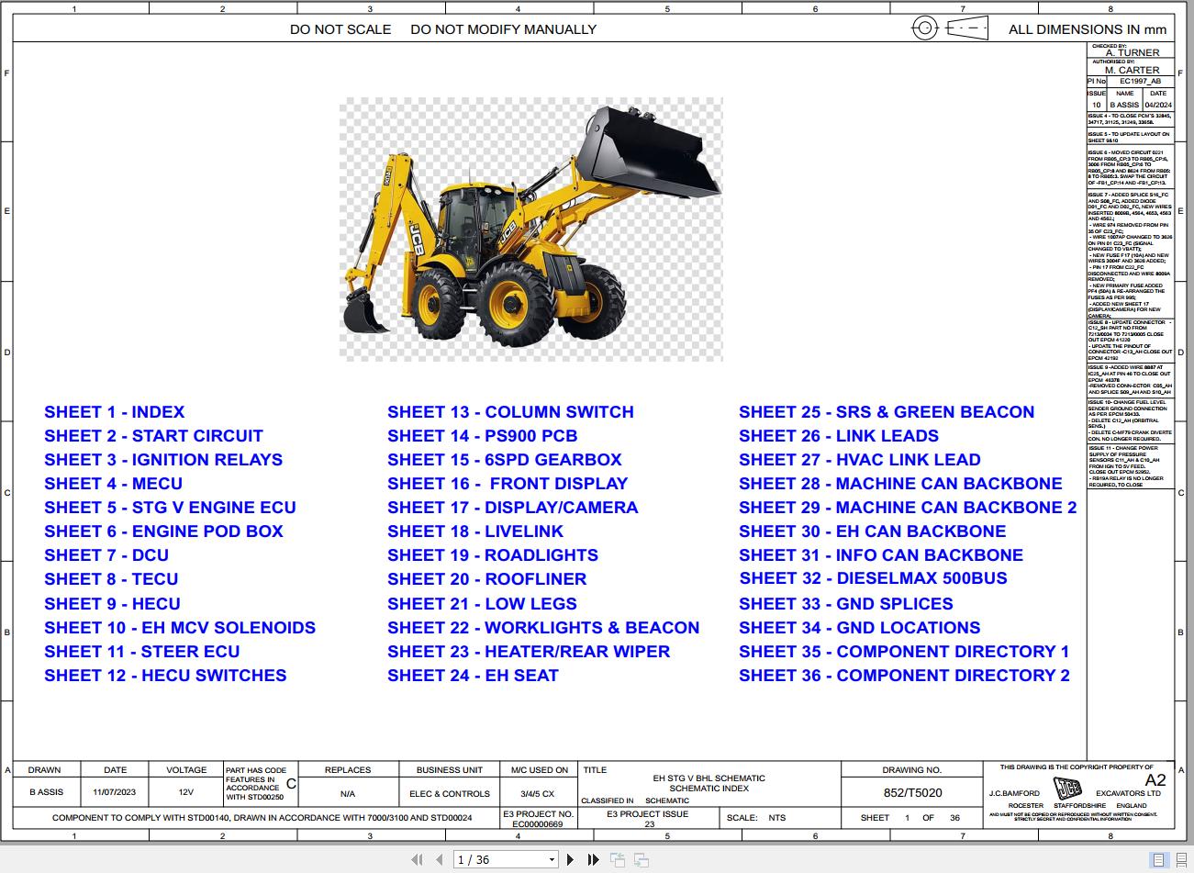This screenshot has height=873, width=1194.
Task: Select PI No EC1997_AB value
Action: 1140,82
